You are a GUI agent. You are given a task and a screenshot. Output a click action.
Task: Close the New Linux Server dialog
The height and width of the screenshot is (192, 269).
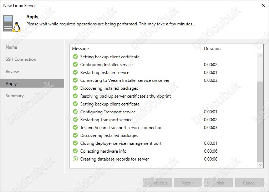pyautogui.click(x=263, y=5)
